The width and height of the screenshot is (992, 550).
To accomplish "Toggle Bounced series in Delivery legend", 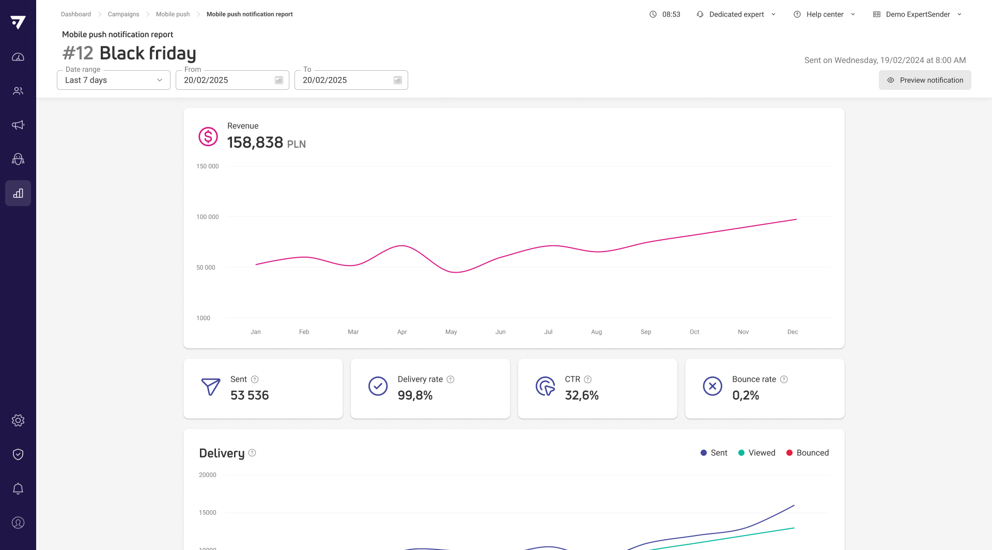I will (x=807, y=453).
